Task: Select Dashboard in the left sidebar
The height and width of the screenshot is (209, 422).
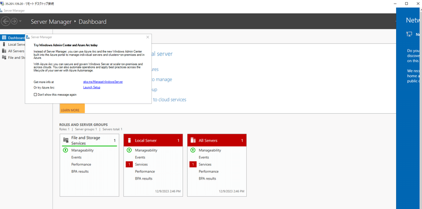Action: coord(13,37)
